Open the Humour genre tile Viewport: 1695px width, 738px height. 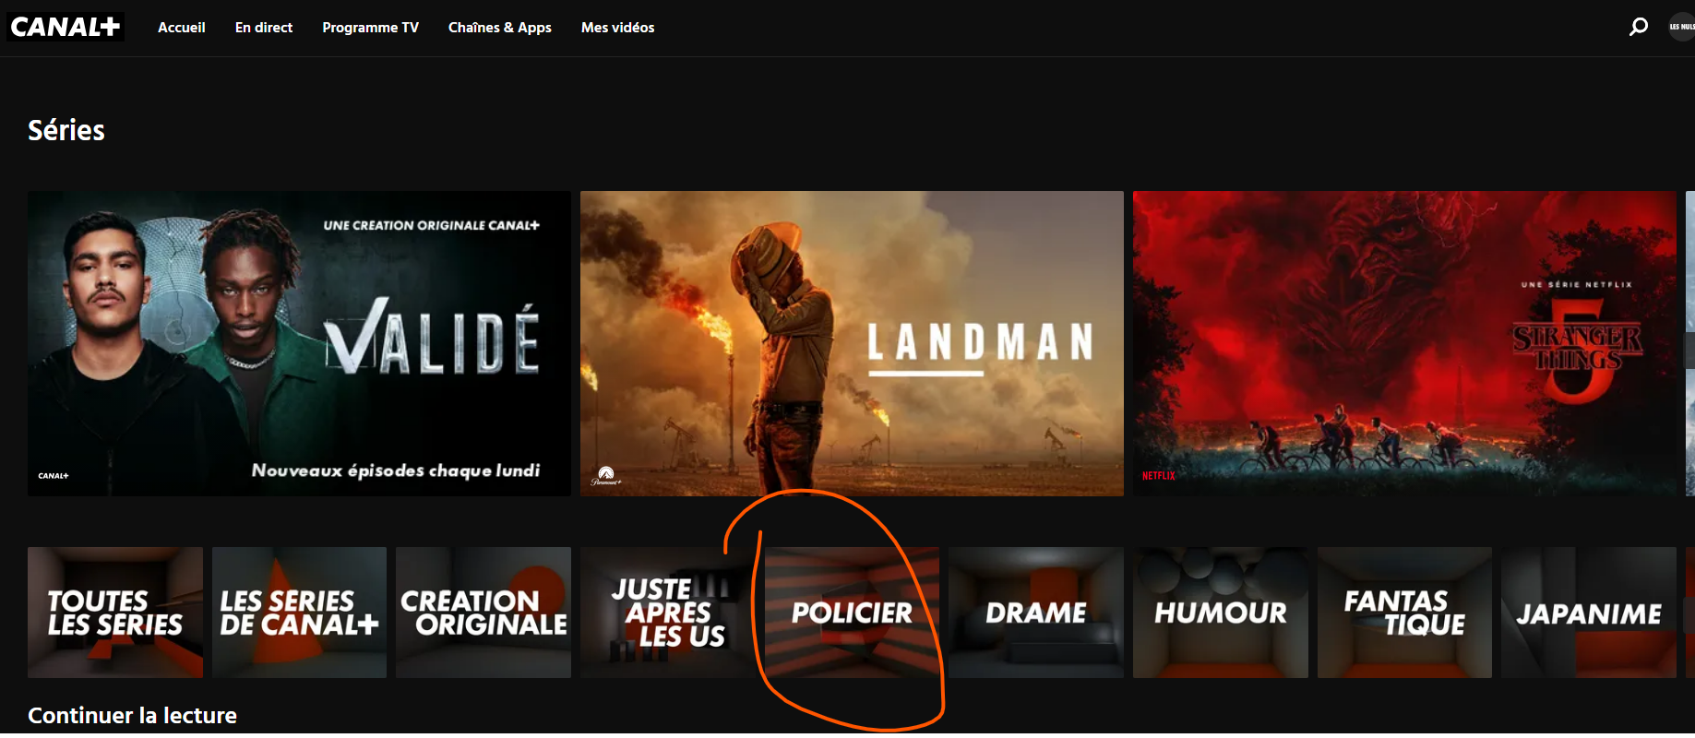1220,613
